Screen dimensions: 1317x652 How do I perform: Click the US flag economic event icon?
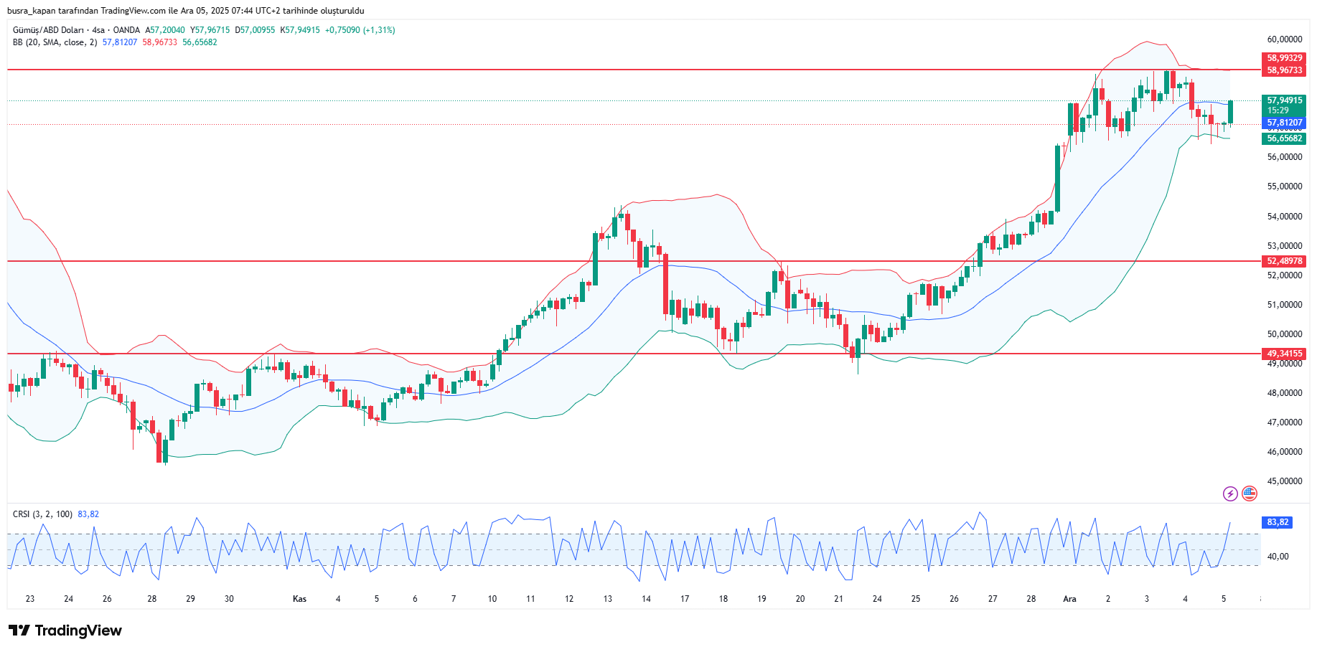(1250, 493)
